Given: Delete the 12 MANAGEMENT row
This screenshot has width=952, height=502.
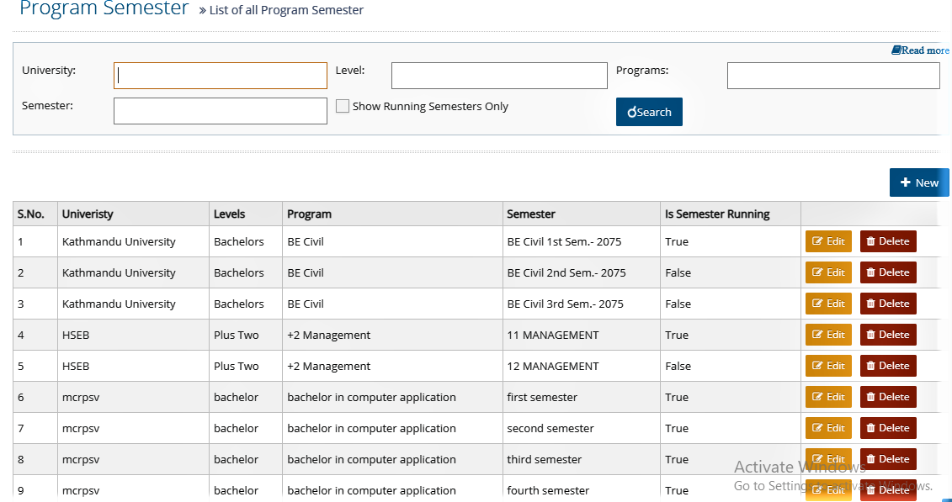Looking at the screenshot, I should click(888, 366).
